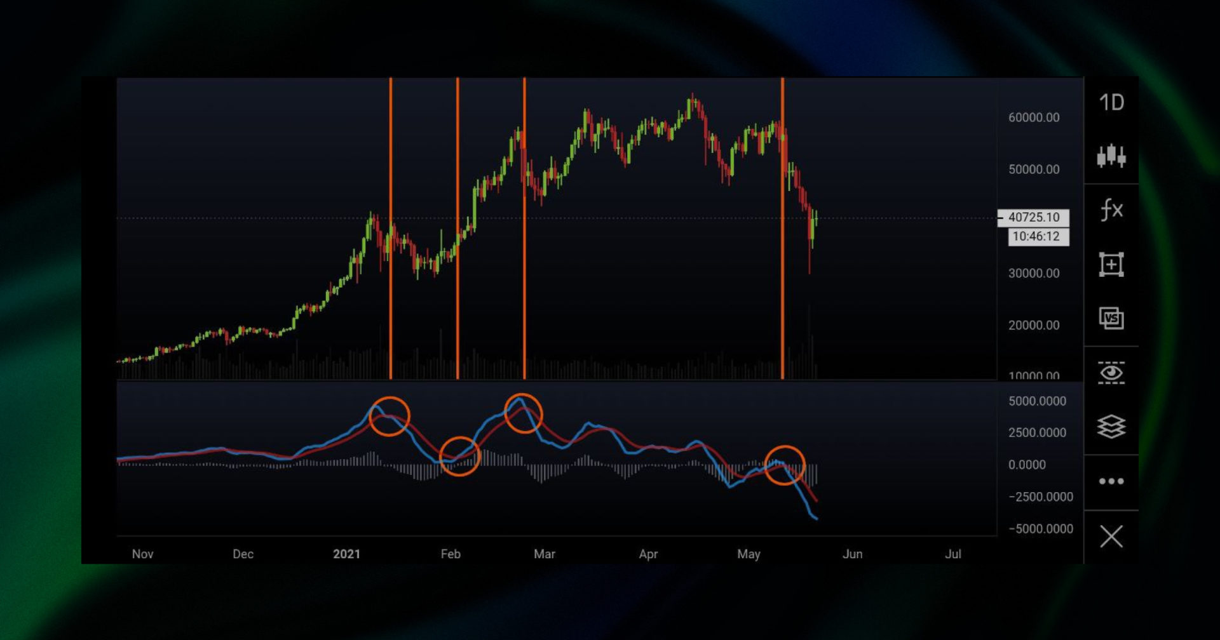
Task: Select the candlestick chart style icon
Action: [x=1111, y=156]
